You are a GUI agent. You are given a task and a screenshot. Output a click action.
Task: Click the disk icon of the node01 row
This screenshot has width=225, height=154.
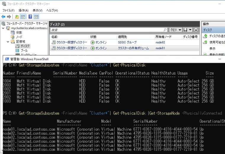point(54,48)
